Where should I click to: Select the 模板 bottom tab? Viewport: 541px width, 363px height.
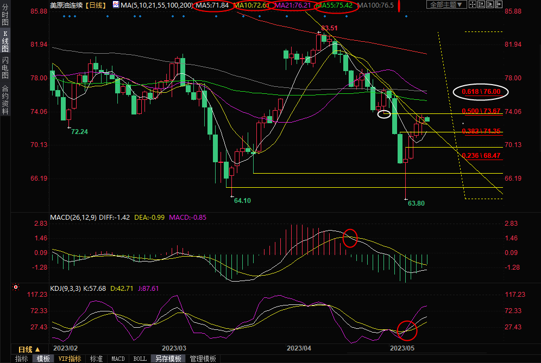43,359
